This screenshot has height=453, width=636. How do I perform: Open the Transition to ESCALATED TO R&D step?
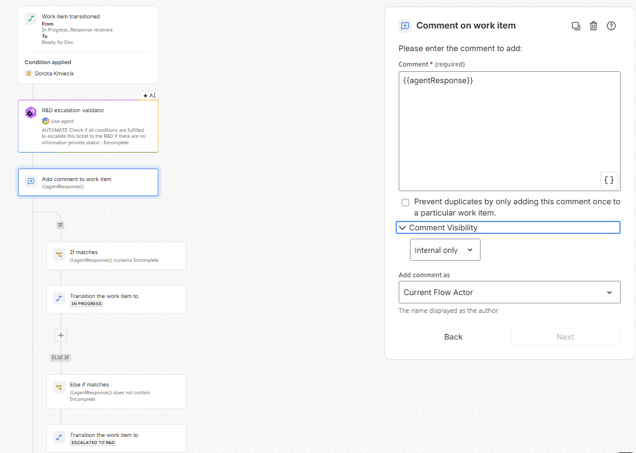point(116,438)
